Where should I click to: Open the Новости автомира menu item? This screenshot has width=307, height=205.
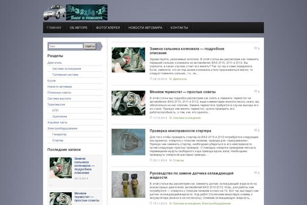(x=145, y=28)
